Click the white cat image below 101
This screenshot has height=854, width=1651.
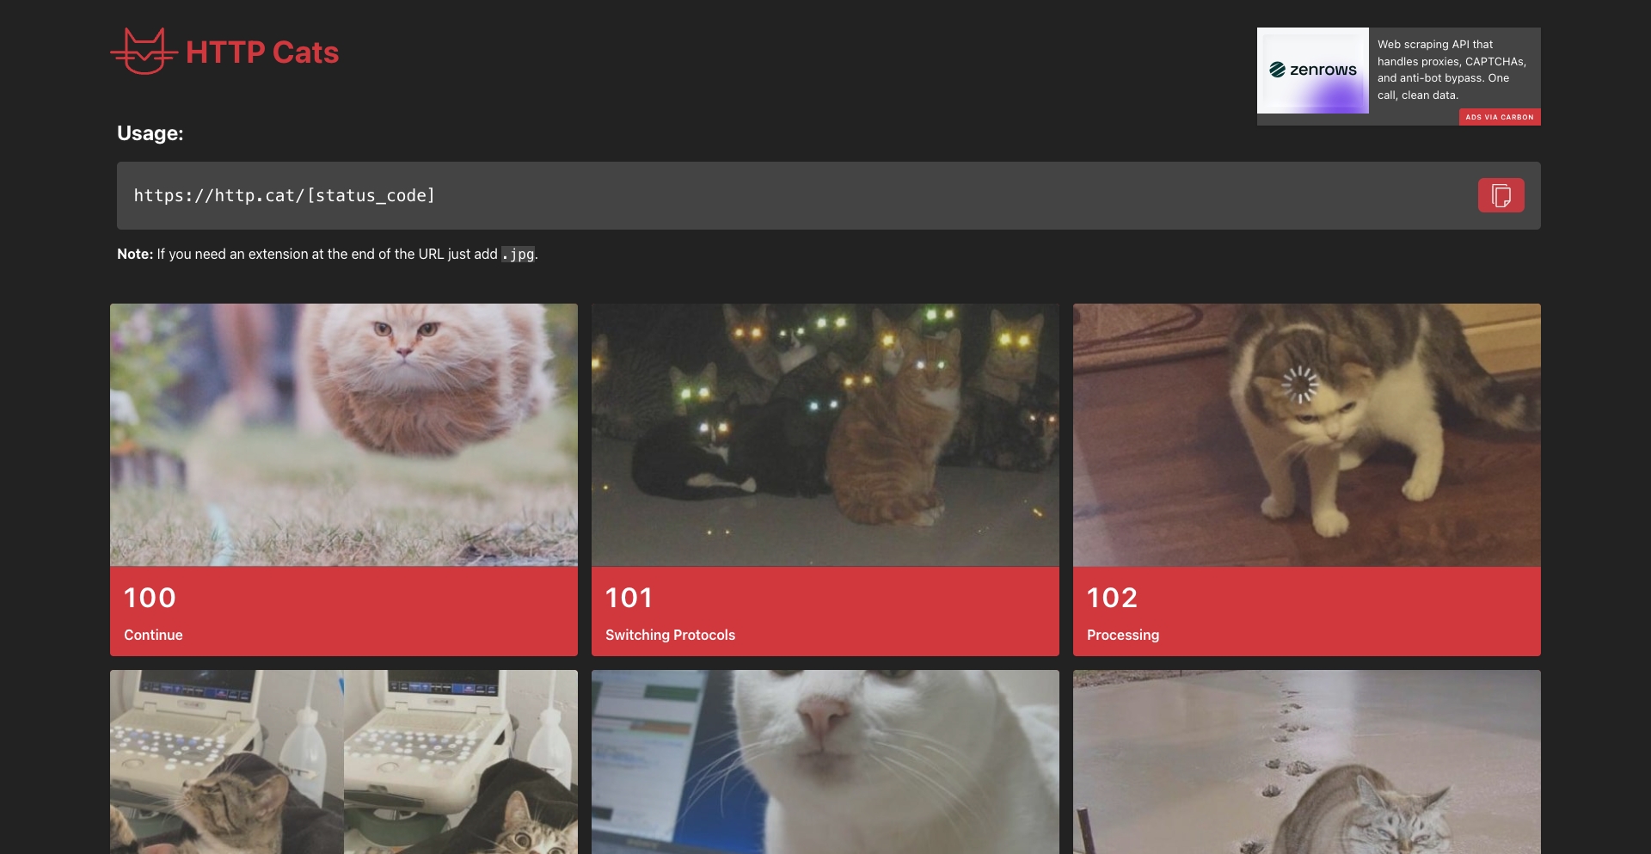[825, 762]
